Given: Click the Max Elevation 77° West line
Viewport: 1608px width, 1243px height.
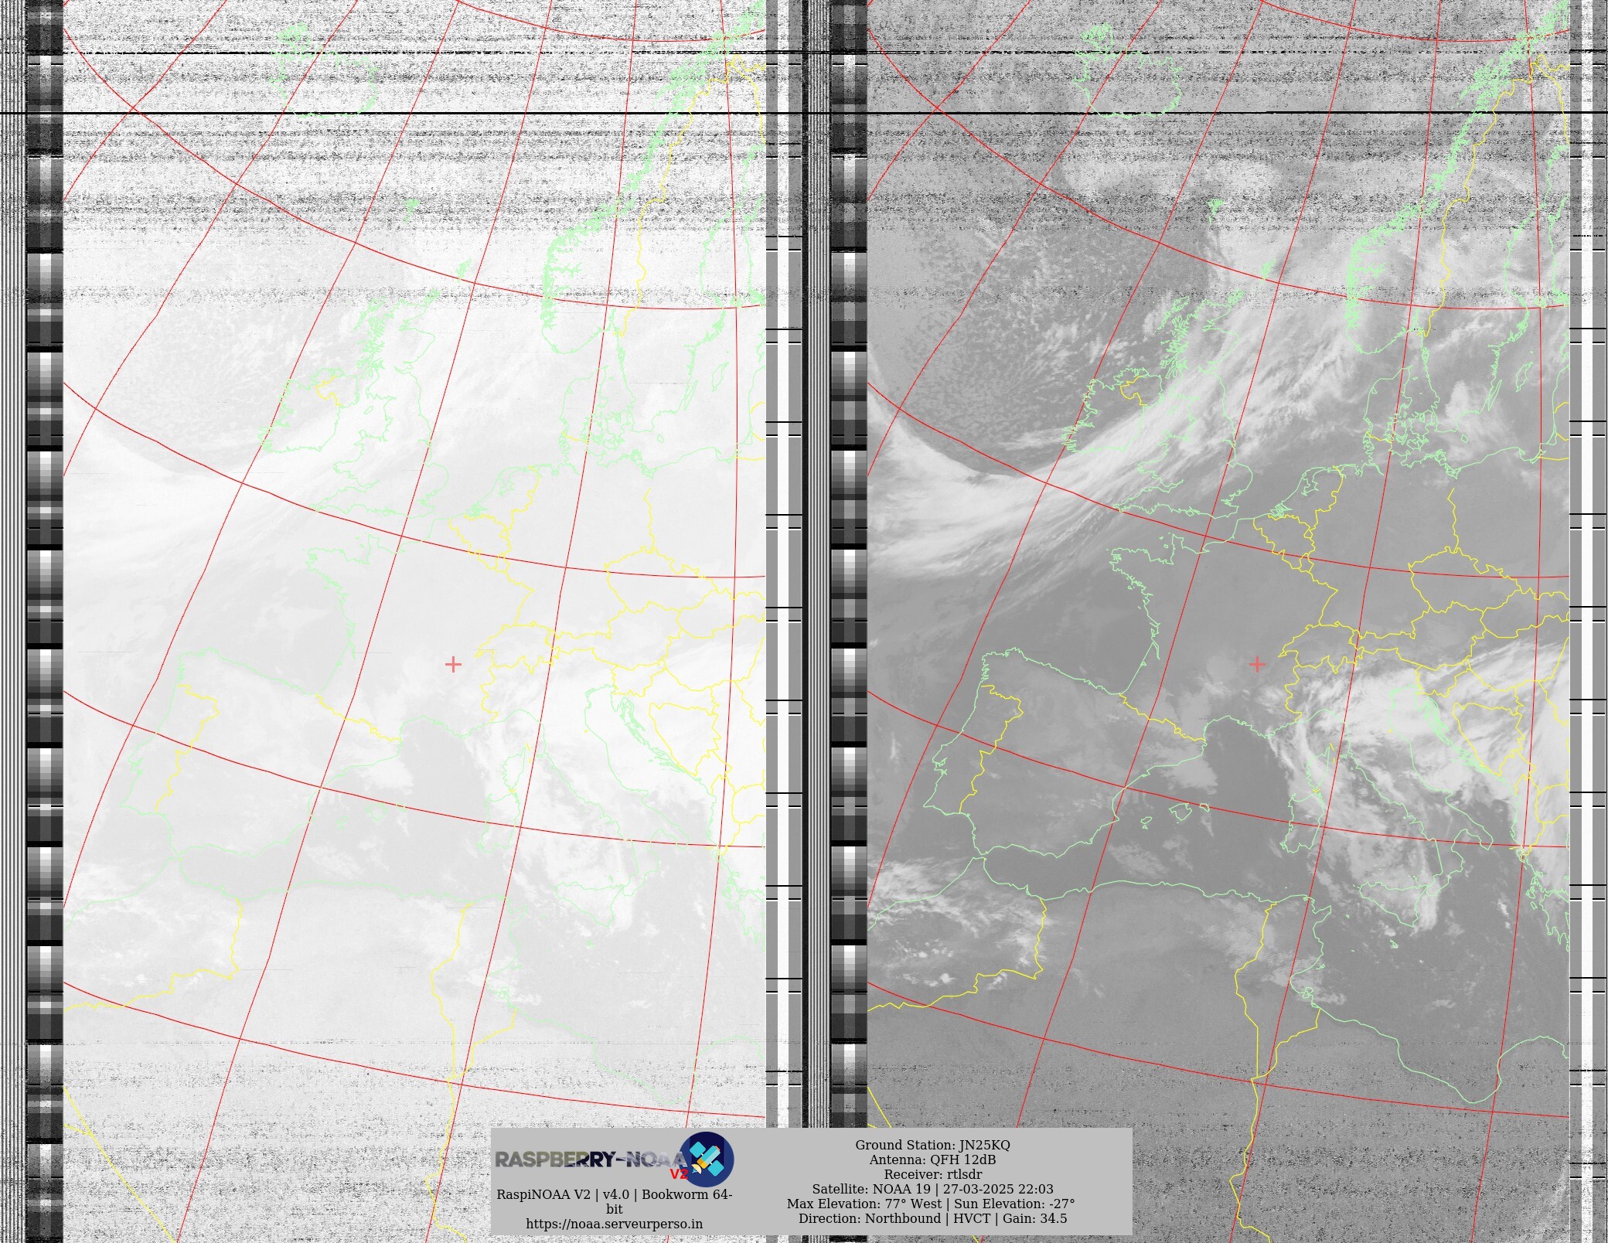Looking at the screenshot, I should coord(931,1204).
